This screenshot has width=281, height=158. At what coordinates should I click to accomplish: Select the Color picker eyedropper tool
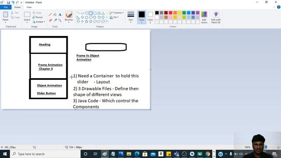[55, 21]
